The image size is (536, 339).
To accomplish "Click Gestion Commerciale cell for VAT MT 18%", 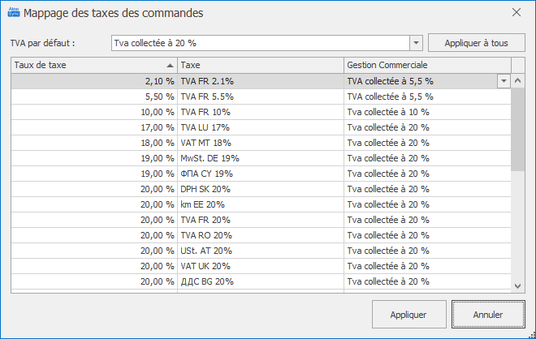I will (426, 143).
